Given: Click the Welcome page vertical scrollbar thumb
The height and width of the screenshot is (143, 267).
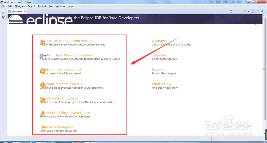Looking at the screenshot, I should tap(264, 69).
